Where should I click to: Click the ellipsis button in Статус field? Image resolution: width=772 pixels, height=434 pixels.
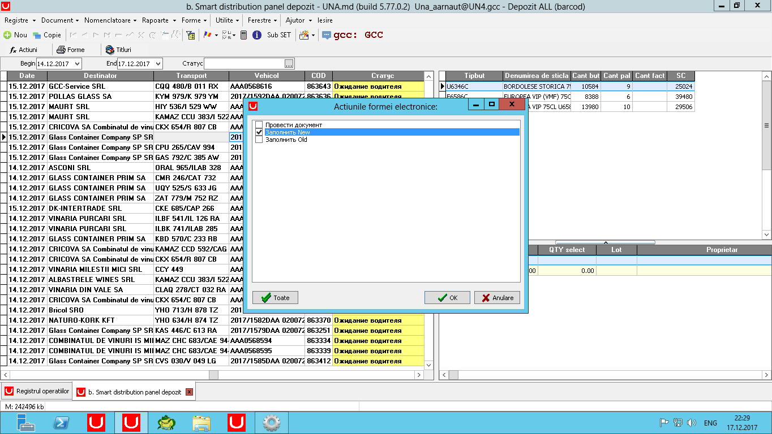(x=289, y=64)
